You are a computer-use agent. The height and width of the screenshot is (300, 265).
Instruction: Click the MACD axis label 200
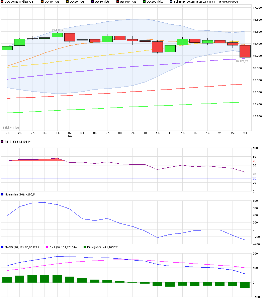pos(255,254)
